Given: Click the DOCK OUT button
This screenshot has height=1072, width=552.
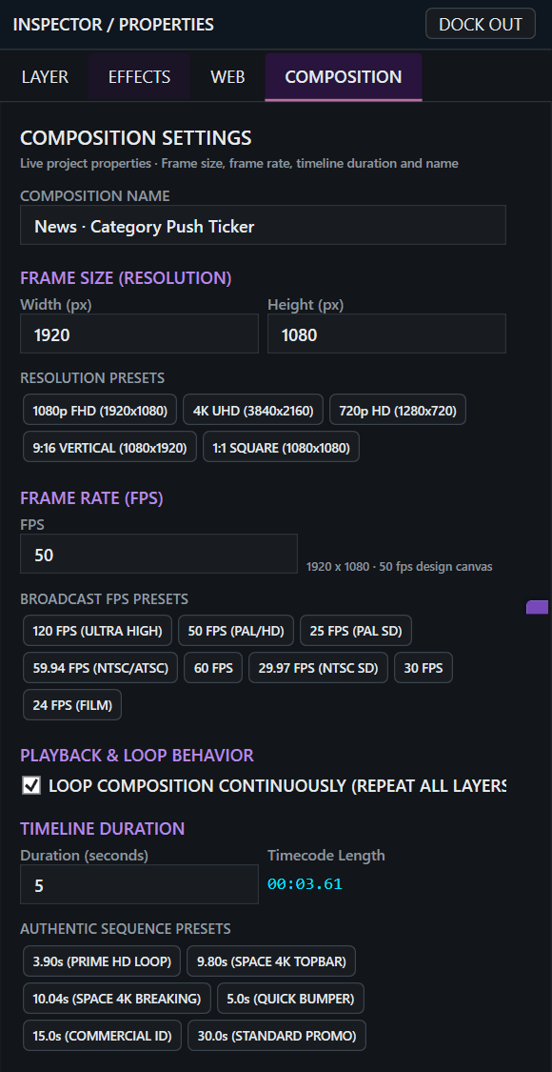Looking at the screenshot, I should (481, 24).
